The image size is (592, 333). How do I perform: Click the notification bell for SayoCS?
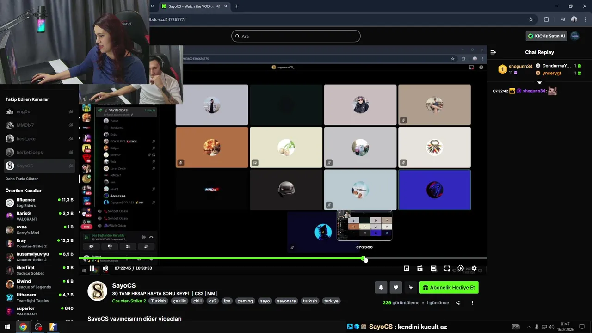click(x=381, y=287)
